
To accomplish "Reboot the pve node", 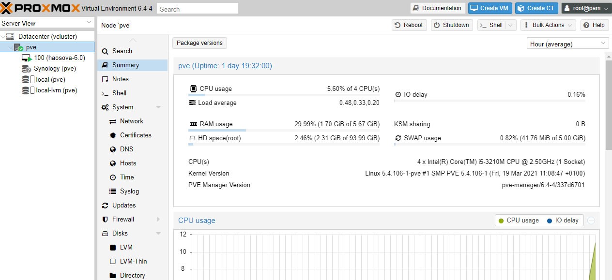I will click(409, 25).
